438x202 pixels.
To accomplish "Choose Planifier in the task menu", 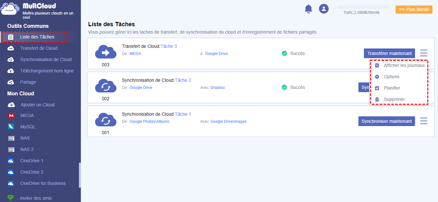I will (392, 88).
